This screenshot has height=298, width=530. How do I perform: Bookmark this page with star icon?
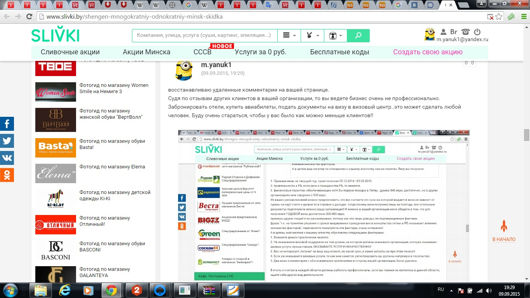point(499,17)
